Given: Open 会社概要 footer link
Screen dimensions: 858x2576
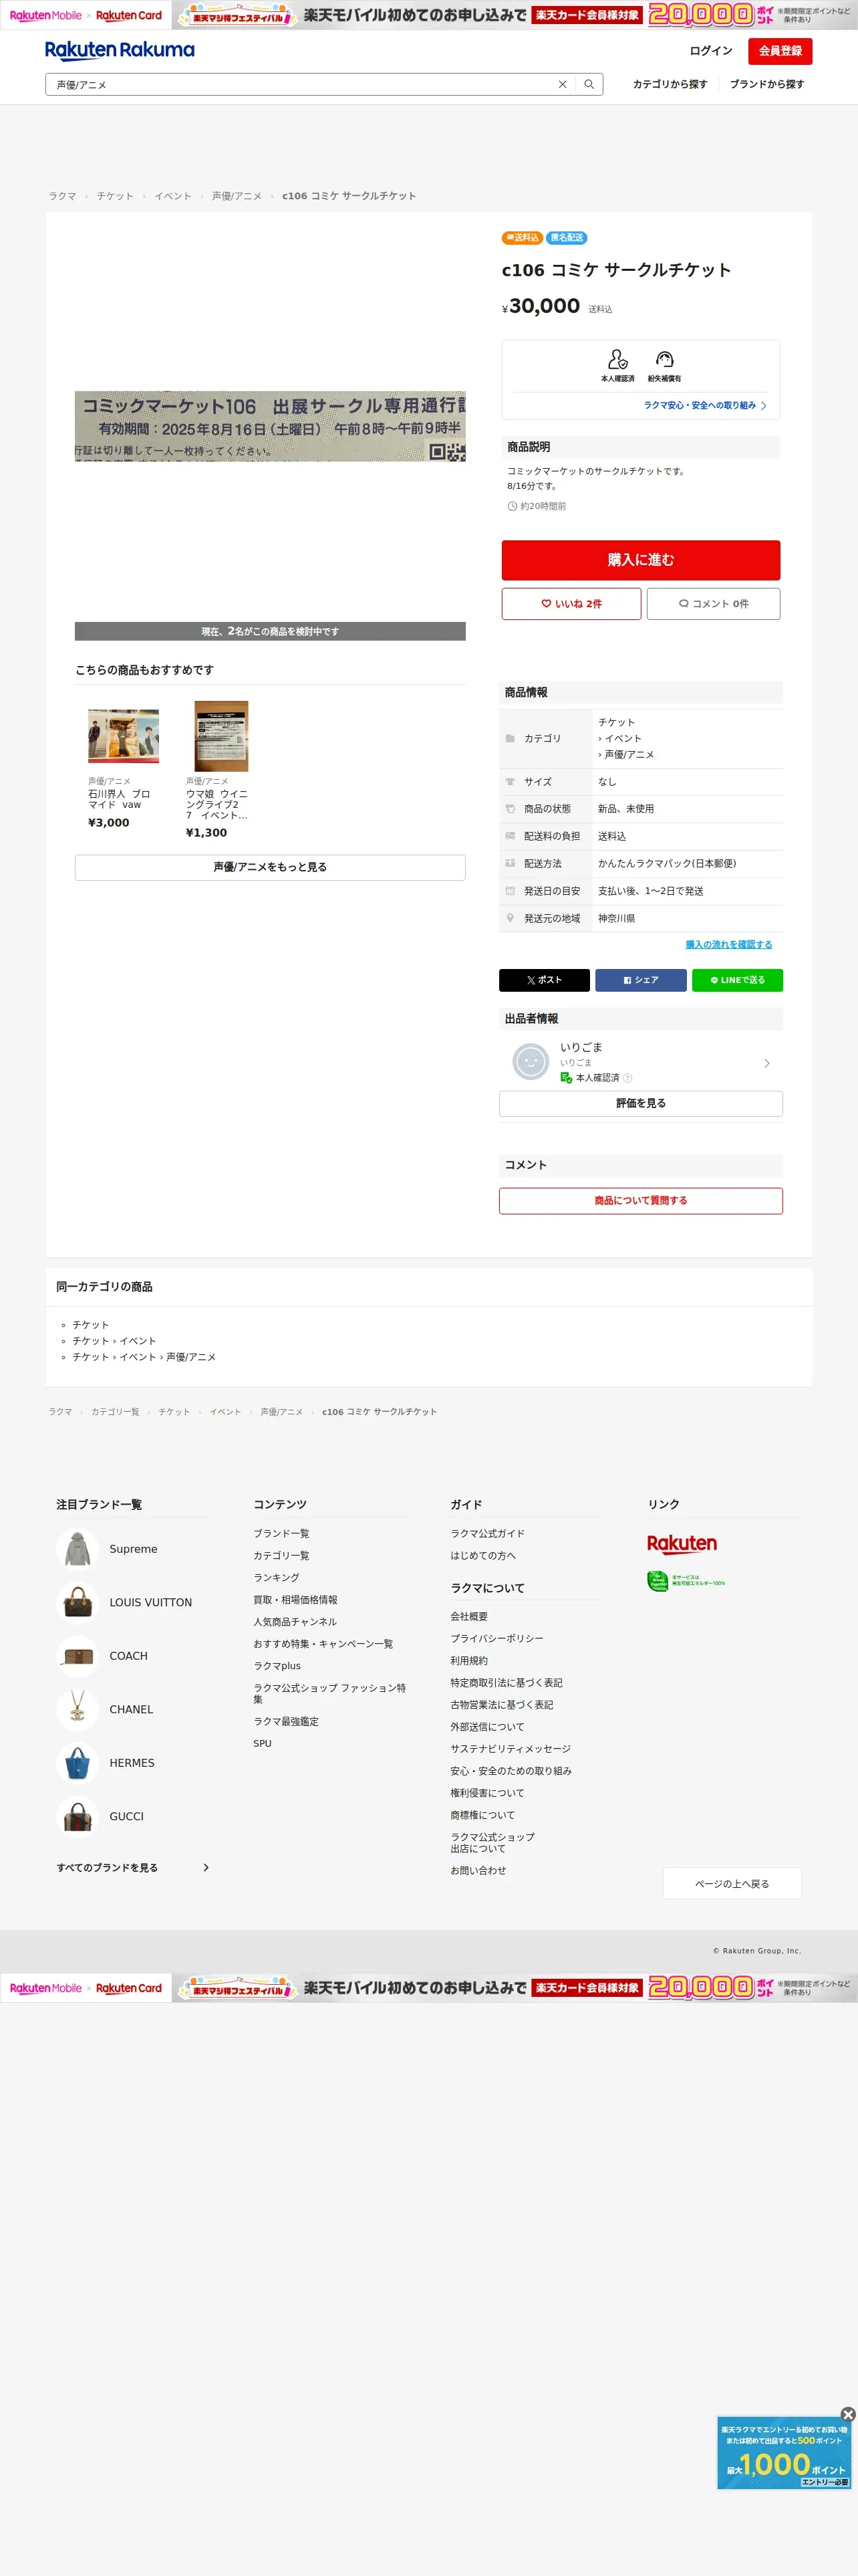Looking at the screenshot, I should click(x=470, y=1617).
